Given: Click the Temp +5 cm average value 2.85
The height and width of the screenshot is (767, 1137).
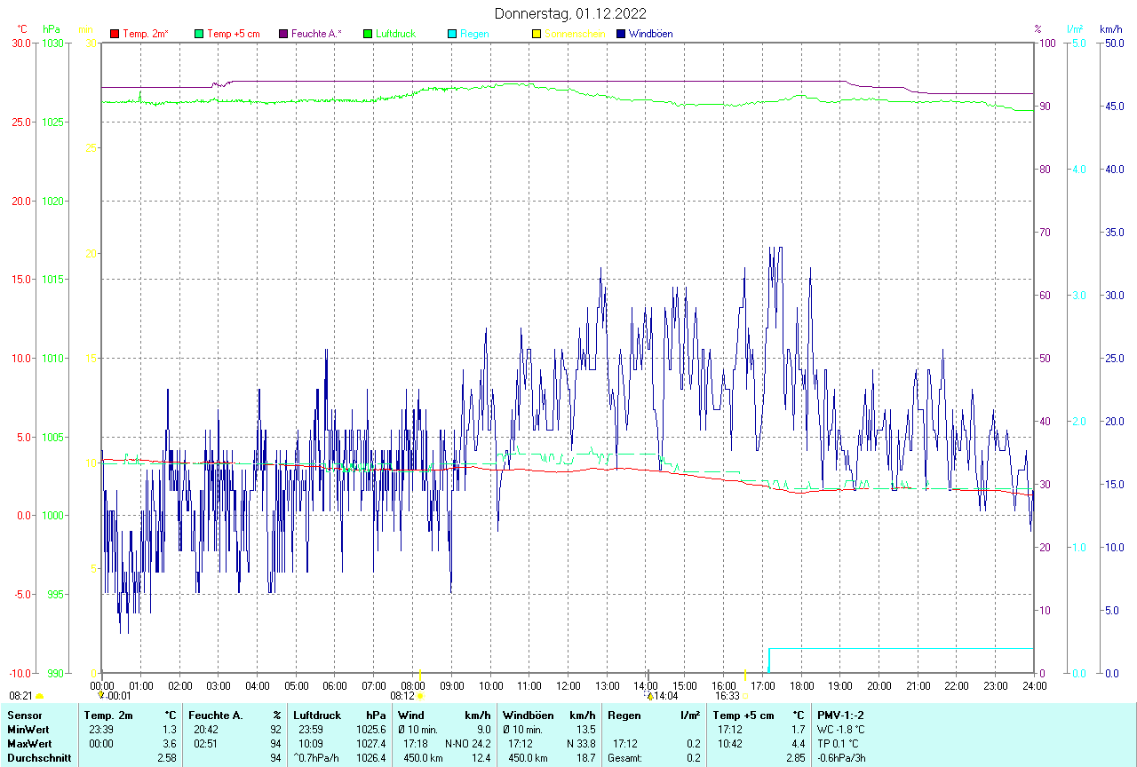Looking at the screenshot, I should (x=795, y=757).
